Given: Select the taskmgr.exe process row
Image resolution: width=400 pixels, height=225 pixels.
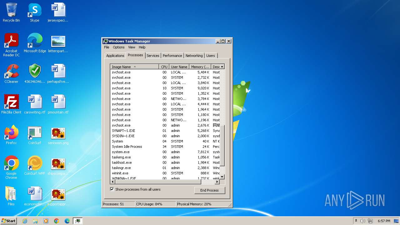Looking at the screenshot, I should coord(165,168).
